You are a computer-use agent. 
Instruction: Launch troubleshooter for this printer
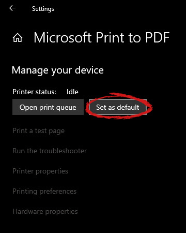coord(50,151)
